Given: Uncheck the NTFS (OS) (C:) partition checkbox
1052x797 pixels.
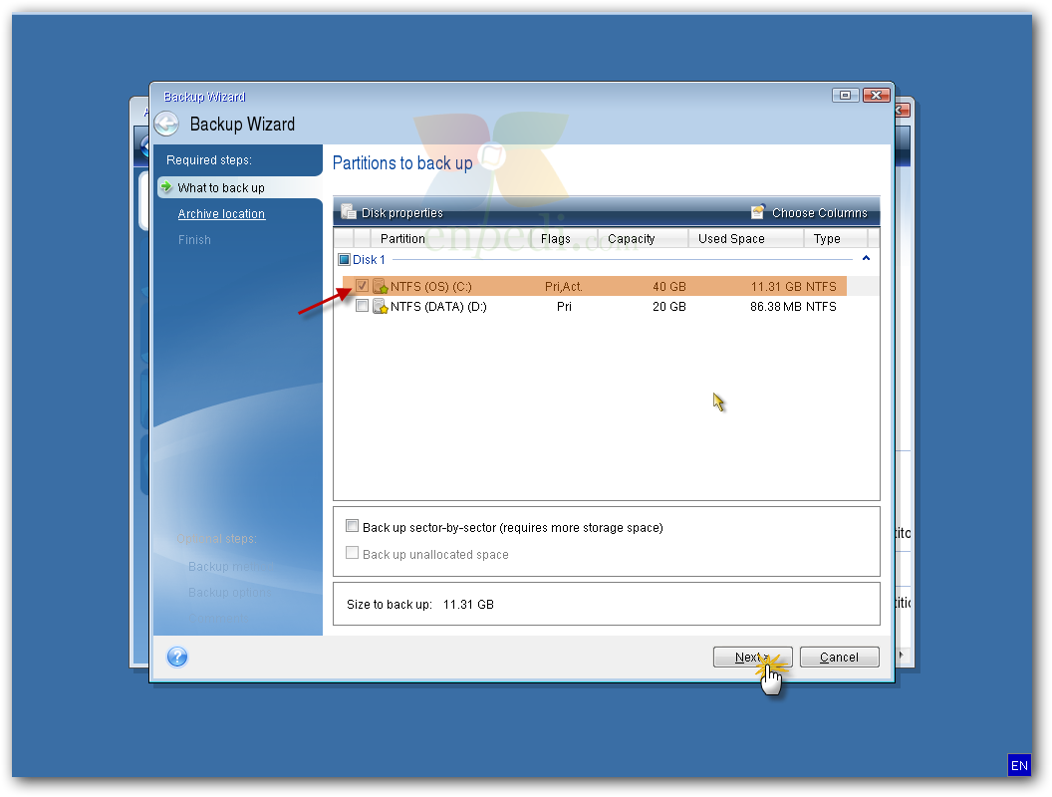Looking at the screenshot, I should (x=363, y=286).
